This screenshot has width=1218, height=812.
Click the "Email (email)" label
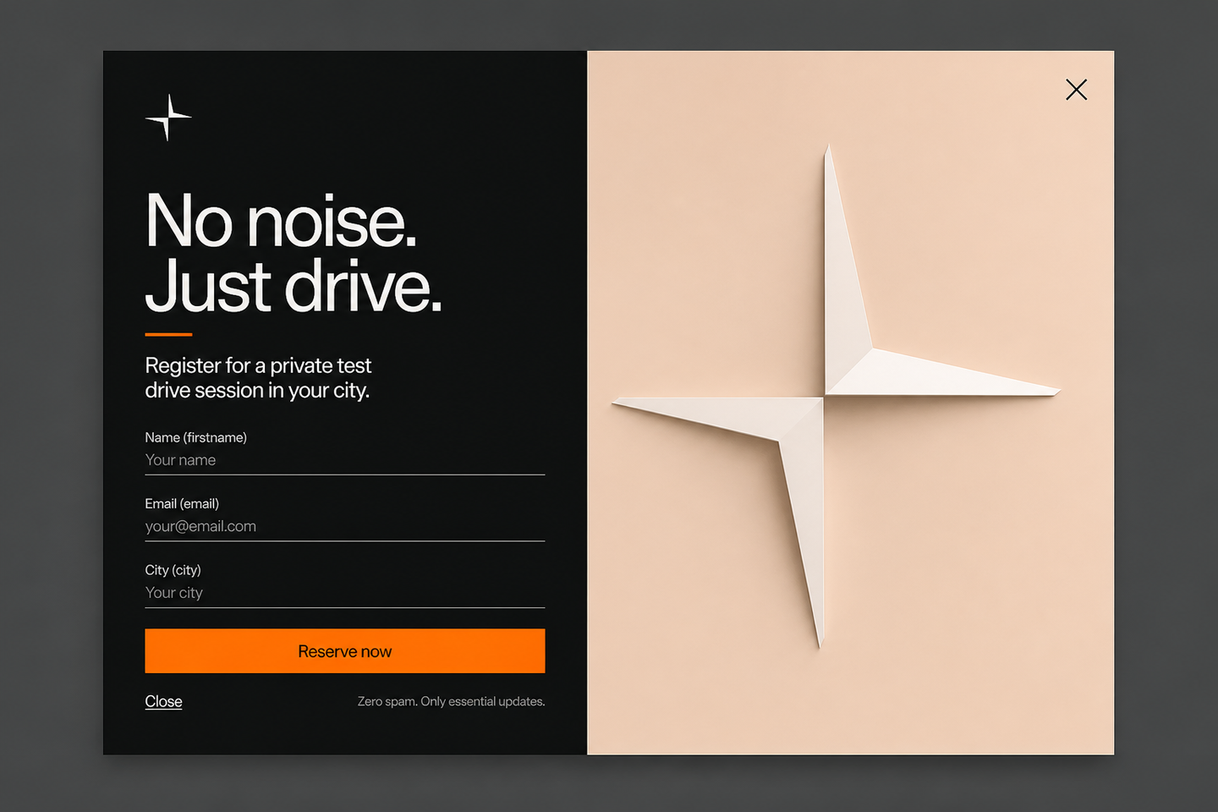coord(182,503)
